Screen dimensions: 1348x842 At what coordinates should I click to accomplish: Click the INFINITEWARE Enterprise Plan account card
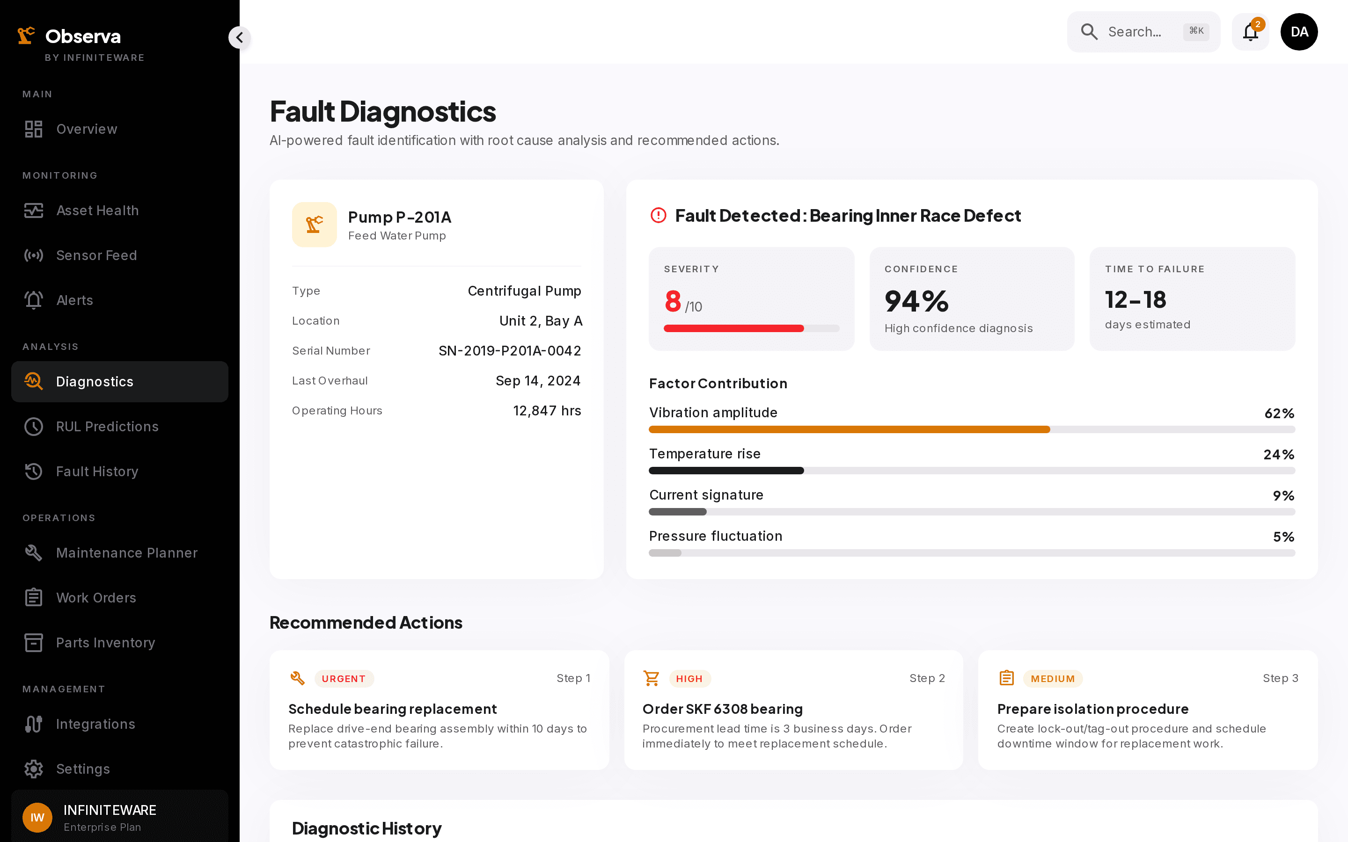(x=120, y=816)
